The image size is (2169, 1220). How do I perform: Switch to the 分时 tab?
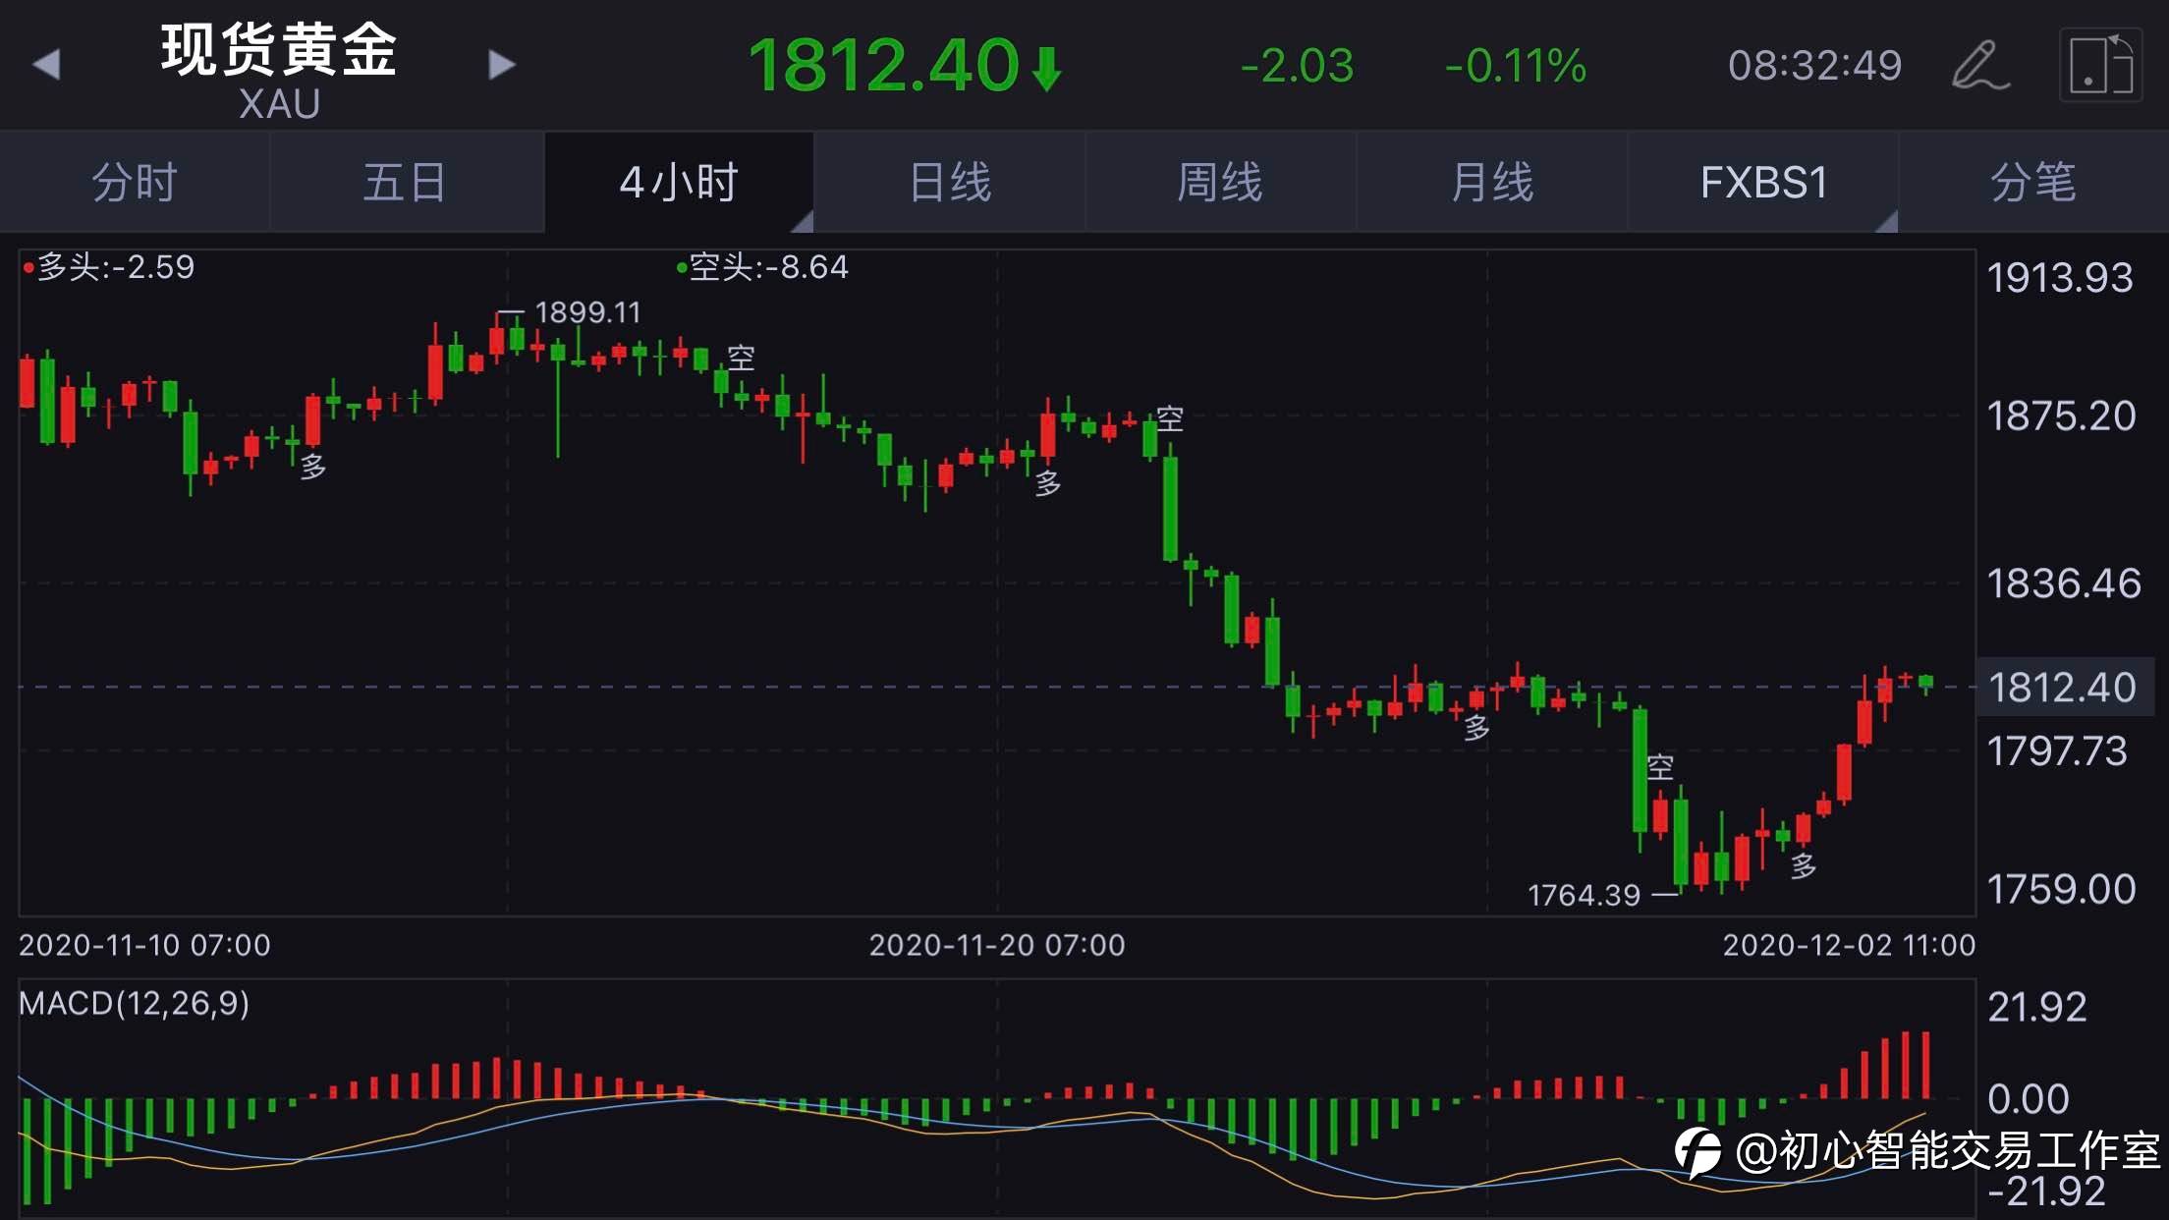pos(135,183)
